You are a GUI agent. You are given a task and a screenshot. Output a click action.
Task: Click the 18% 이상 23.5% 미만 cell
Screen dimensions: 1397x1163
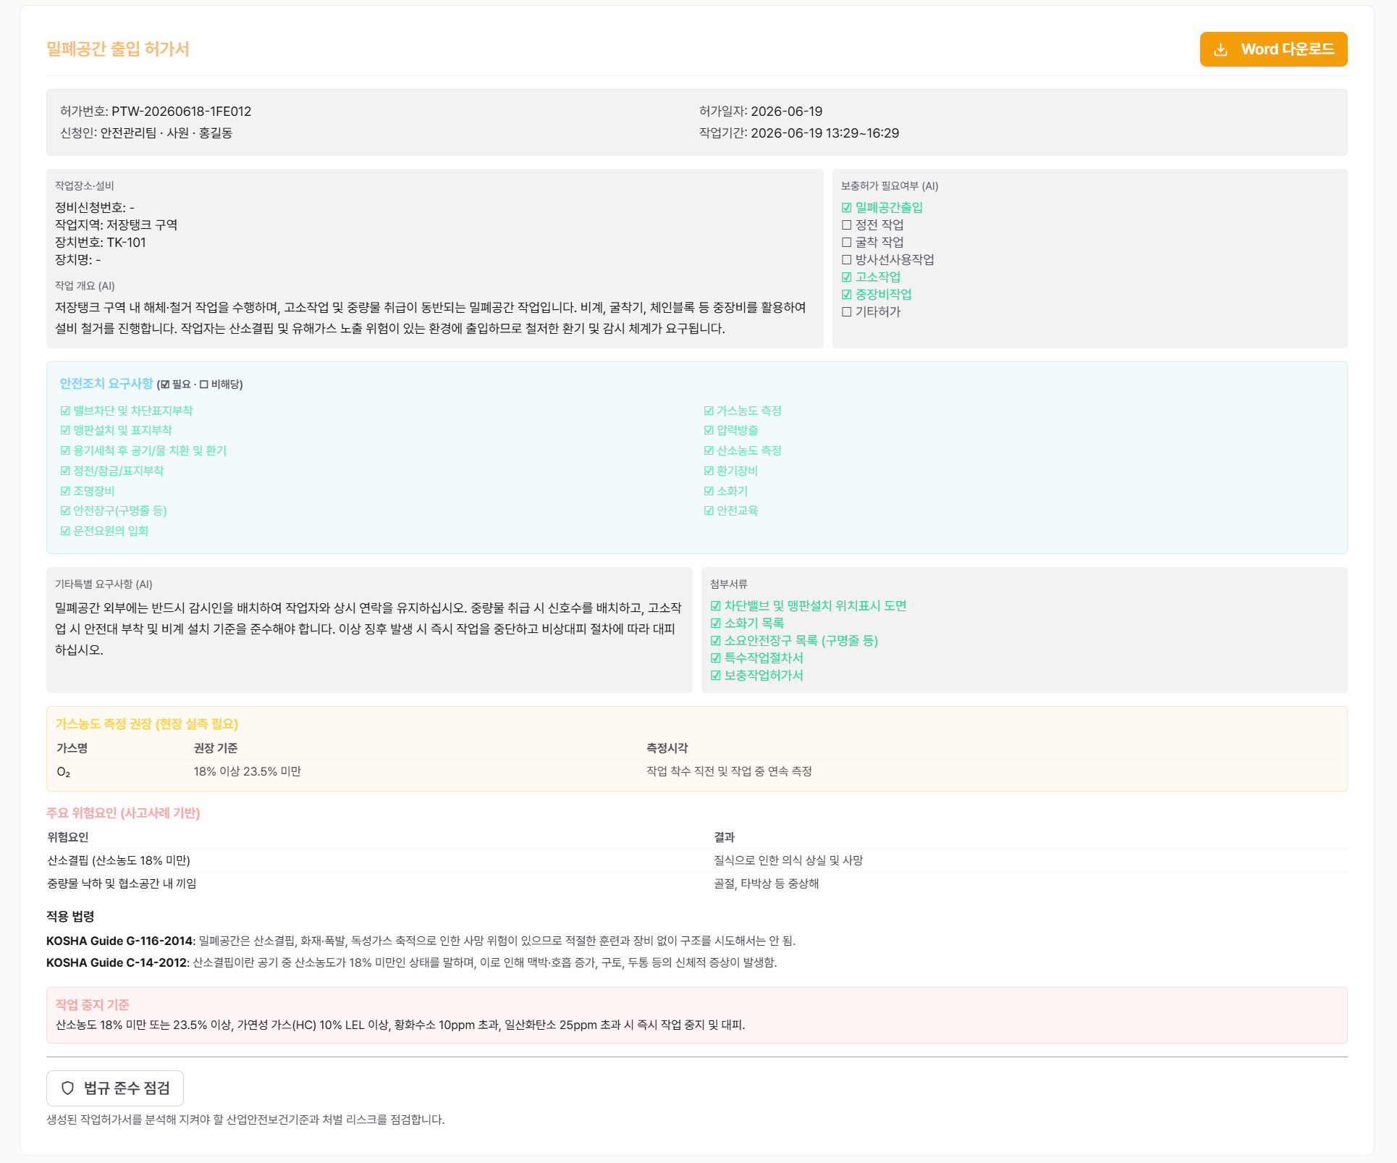248,772
